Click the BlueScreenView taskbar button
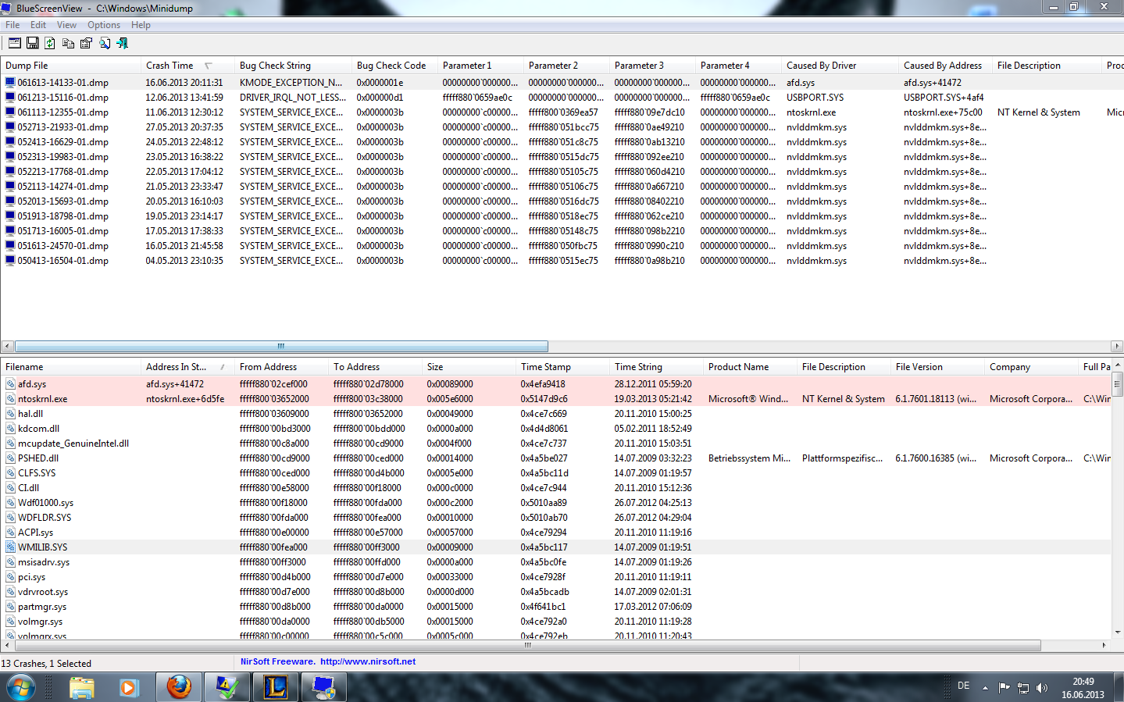The image size is (1124, 702). (324, 687)
